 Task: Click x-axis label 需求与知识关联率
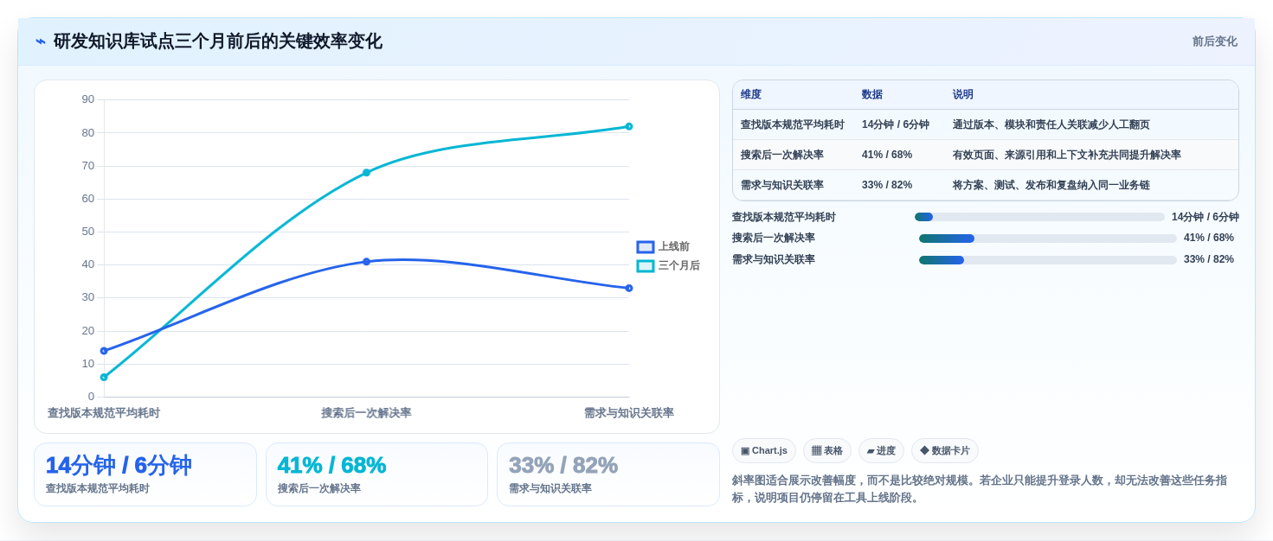pos(629,413)
